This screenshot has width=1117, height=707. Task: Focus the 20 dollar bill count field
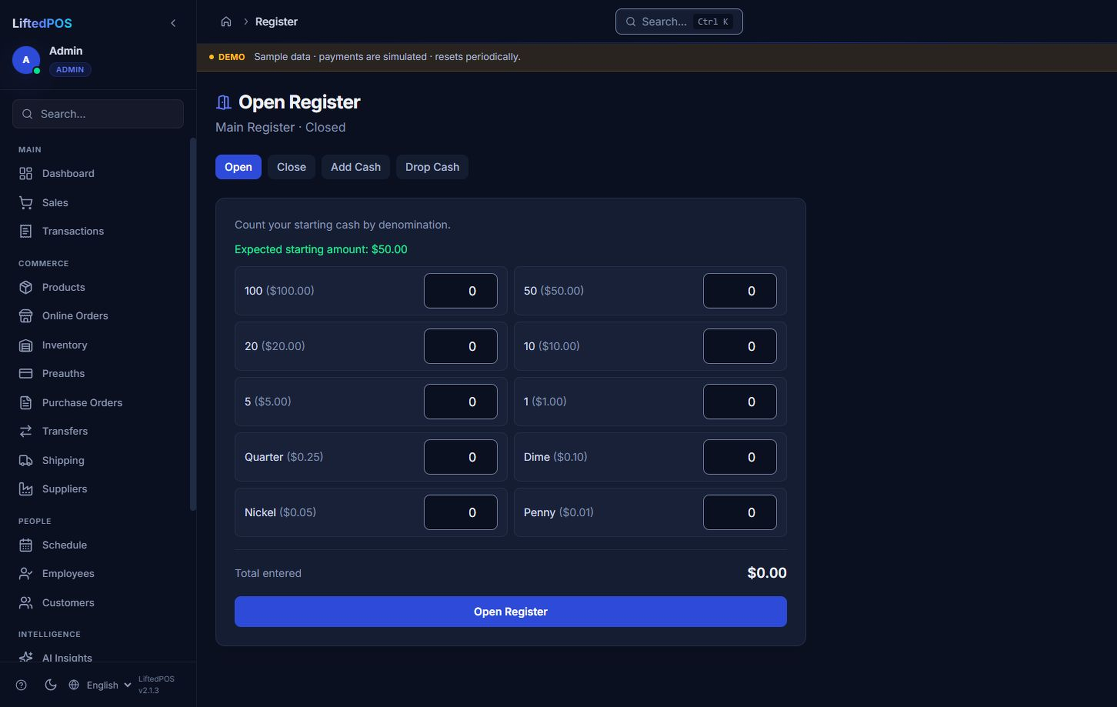click(x=460, y=346)
